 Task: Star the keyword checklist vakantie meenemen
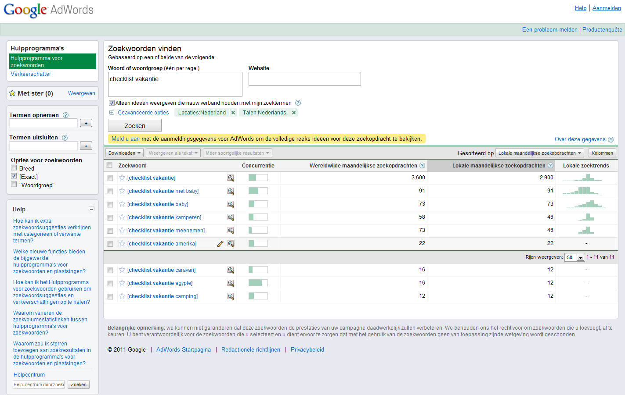point(122,231)
